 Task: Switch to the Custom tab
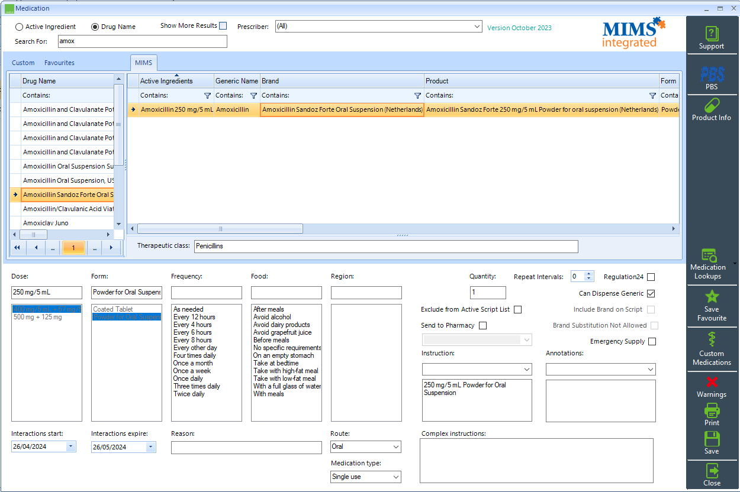click(x=23, y=63)
